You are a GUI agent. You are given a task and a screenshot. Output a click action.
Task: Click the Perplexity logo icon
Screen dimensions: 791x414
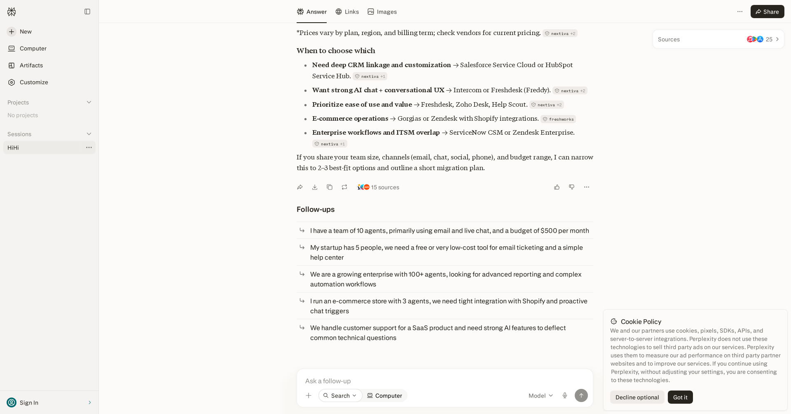coord(12,12)
